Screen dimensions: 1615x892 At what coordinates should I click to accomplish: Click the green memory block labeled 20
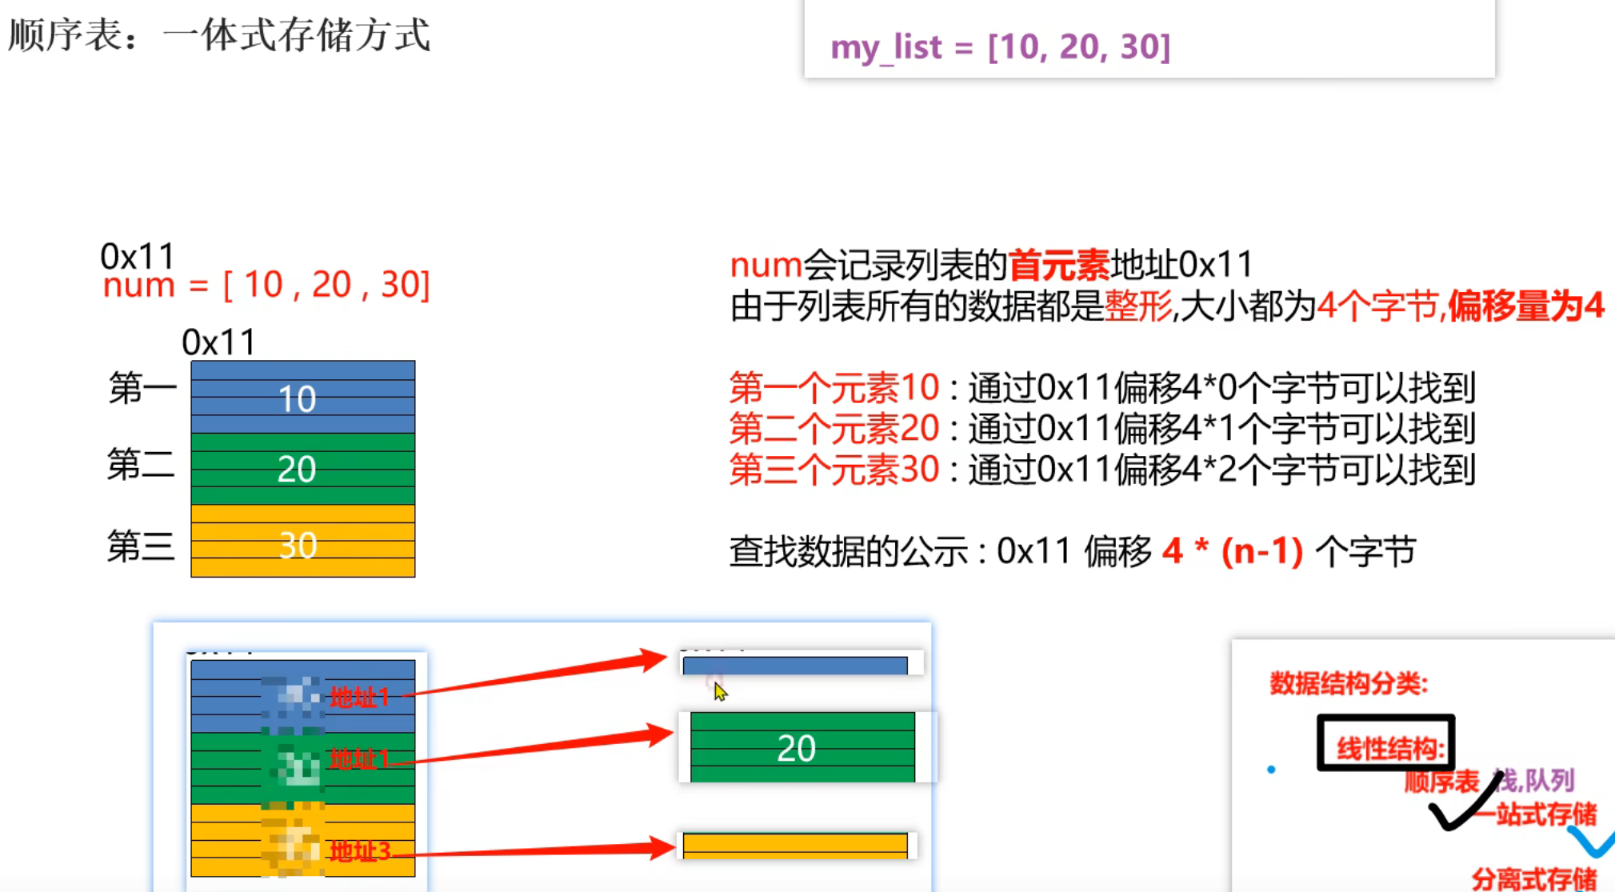(302, 469)
